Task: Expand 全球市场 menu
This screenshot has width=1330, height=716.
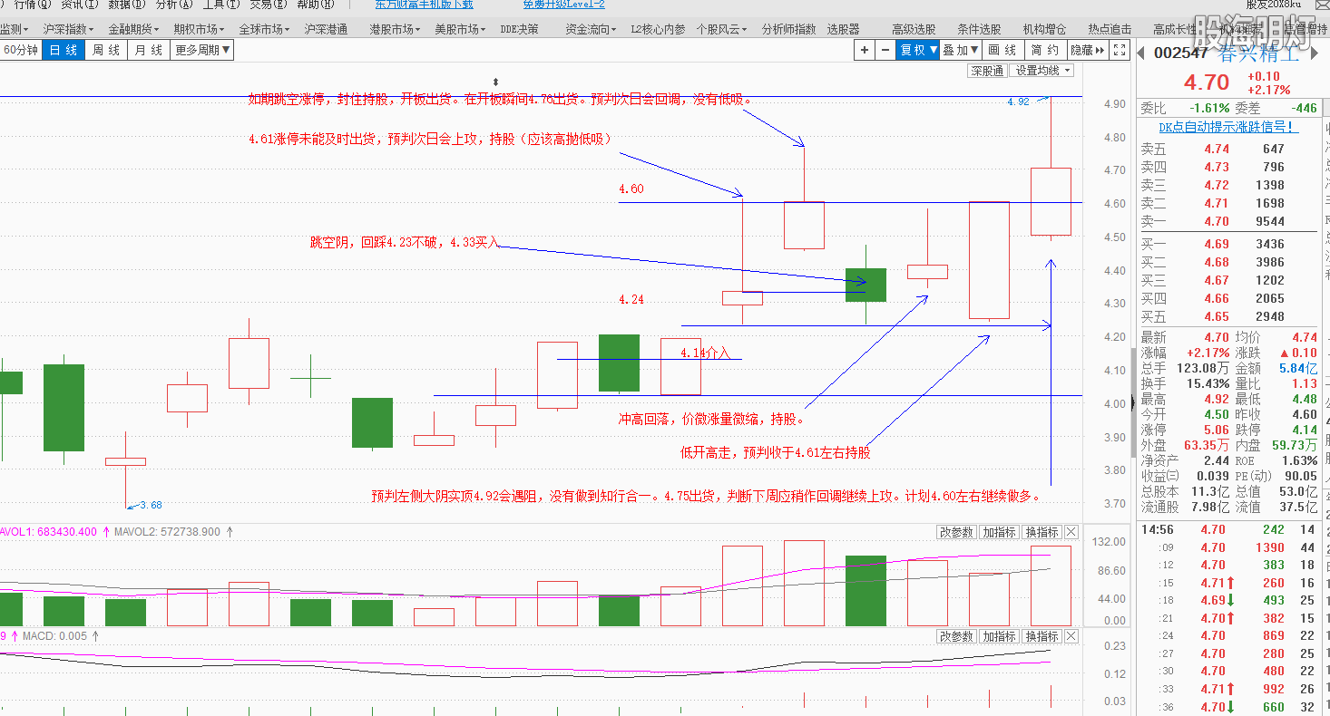Action: [264, 29]
